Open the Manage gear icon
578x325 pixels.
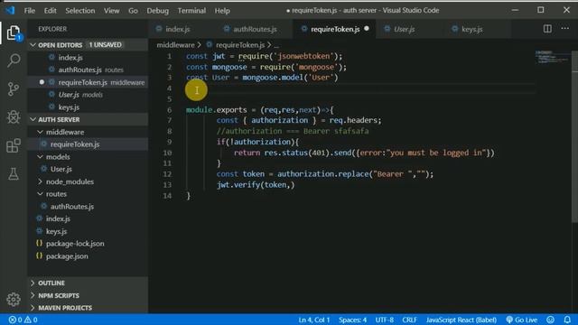14,299
